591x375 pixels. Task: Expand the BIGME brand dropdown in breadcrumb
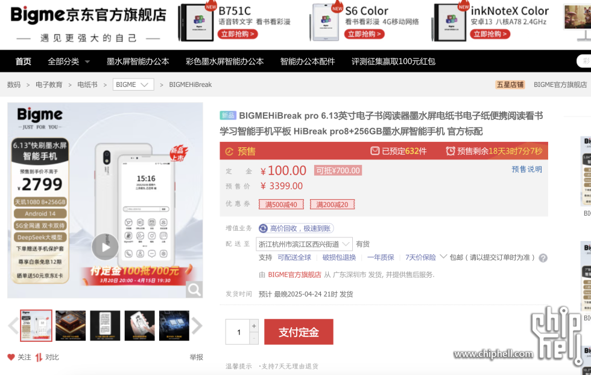click(133, 85)
